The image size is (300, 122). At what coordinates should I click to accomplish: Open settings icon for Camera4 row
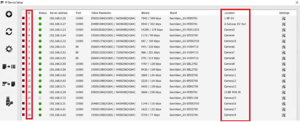(x=284, y=35)
